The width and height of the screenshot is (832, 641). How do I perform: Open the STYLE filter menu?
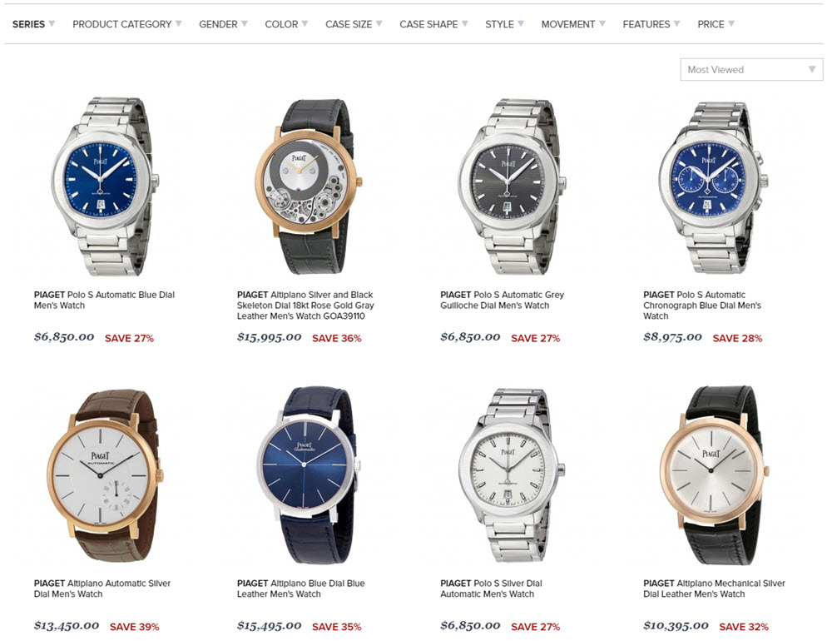pyautogui.click(x=504, y=24)
